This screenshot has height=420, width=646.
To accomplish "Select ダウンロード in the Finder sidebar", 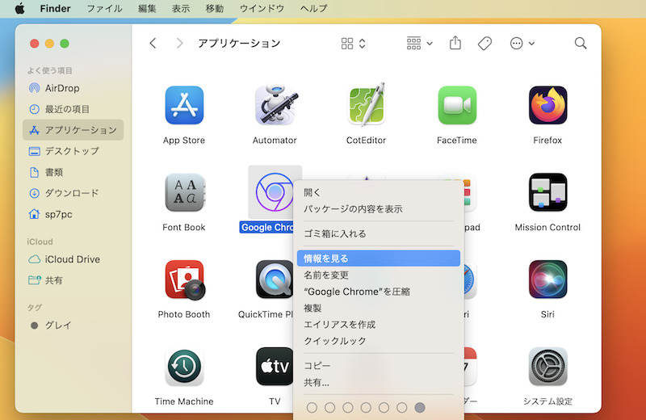I will [72, 193].
